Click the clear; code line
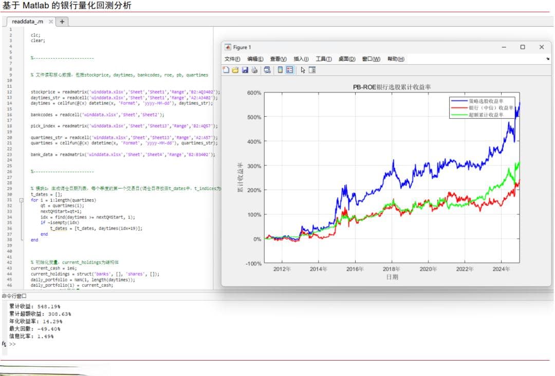This screenshot has height=376, width=555. 38,41
